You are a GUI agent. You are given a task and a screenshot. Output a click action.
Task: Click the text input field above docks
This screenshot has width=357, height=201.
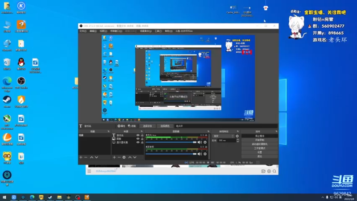[226, 126]
